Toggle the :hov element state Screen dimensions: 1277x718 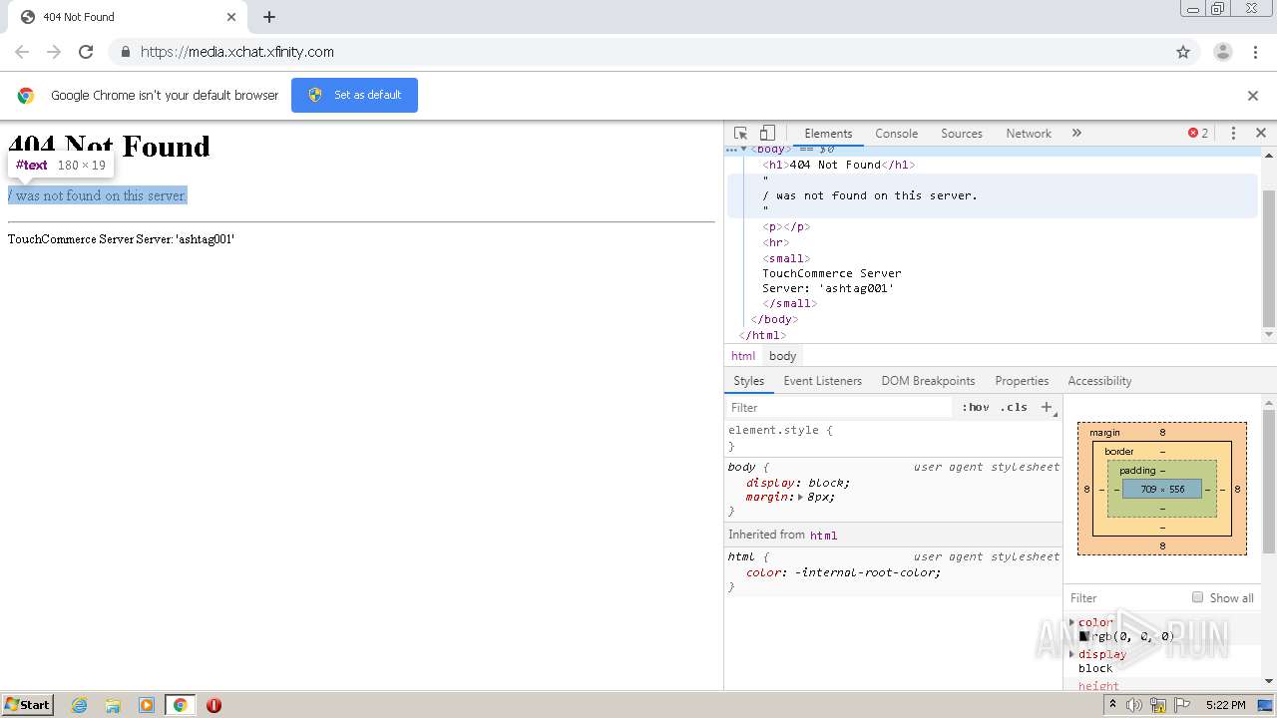(976, 407)
